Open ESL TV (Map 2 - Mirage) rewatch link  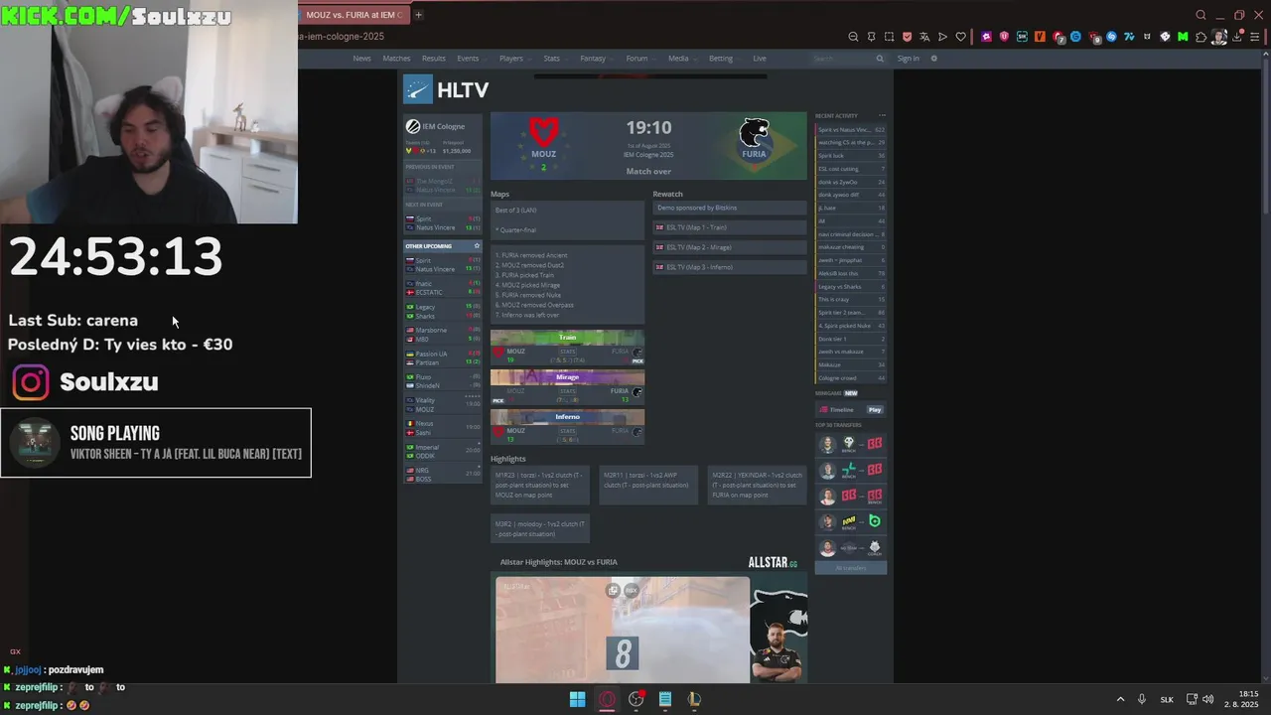pos(730,247)
